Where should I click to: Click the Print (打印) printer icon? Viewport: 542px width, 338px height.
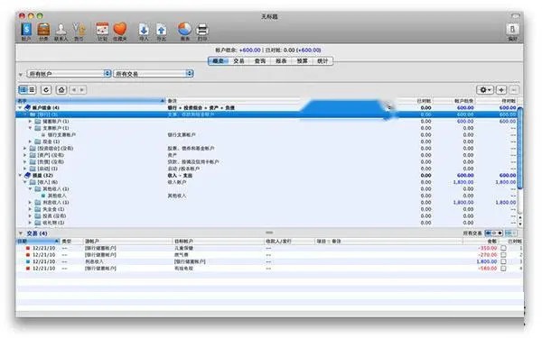(202, 31)
